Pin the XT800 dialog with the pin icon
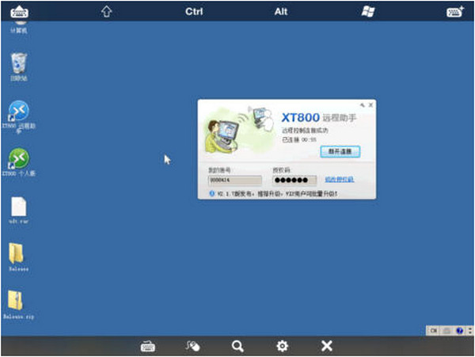Viewport: 475px width, 357px height. coord(363,105)
